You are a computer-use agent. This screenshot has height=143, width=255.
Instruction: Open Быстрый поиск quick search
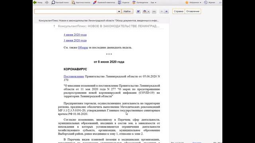click(60, 2)
